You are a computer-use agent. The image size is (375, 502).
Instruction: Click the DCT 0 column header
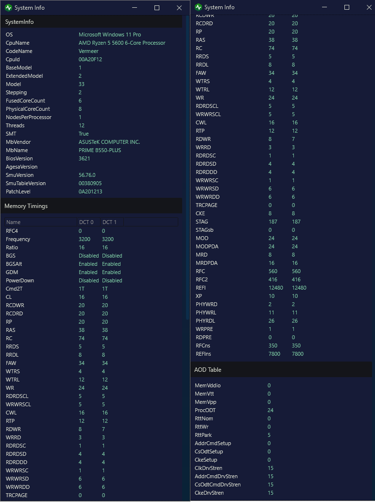point(86,222)
